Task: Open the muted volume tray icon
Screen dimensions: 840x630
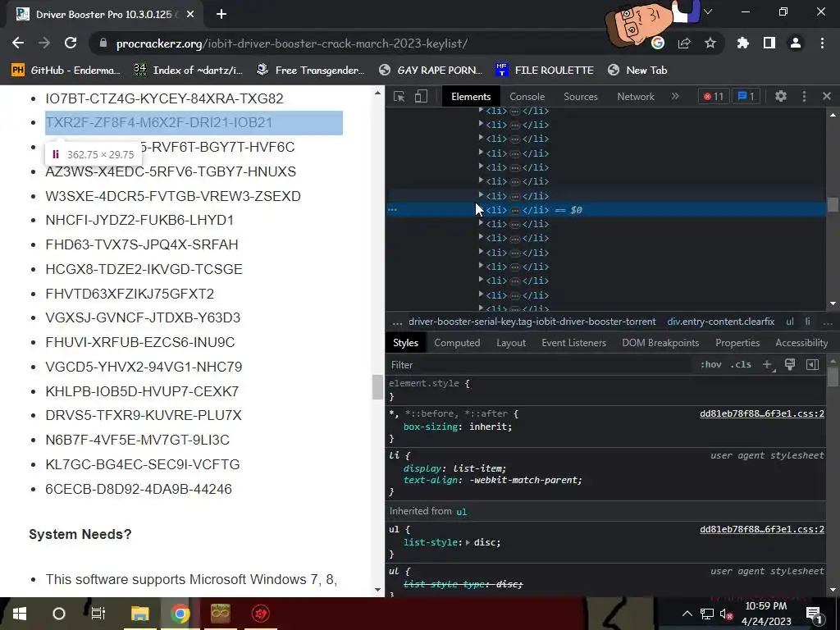Action: click(727, 614)
